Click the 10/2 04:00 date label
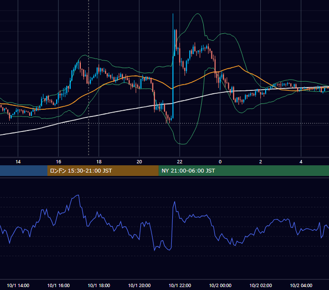 click(x=301, y=285)
